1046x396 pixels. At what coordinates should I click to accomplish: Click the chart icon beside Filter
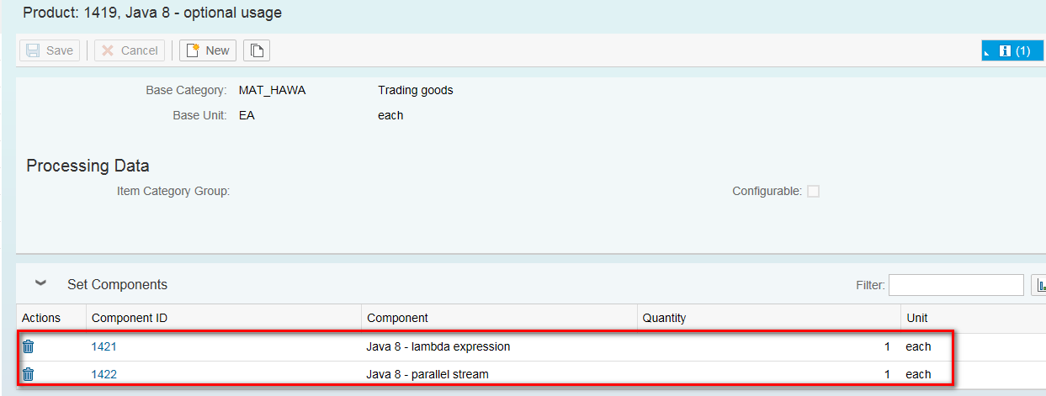[x=1040, y=285]
